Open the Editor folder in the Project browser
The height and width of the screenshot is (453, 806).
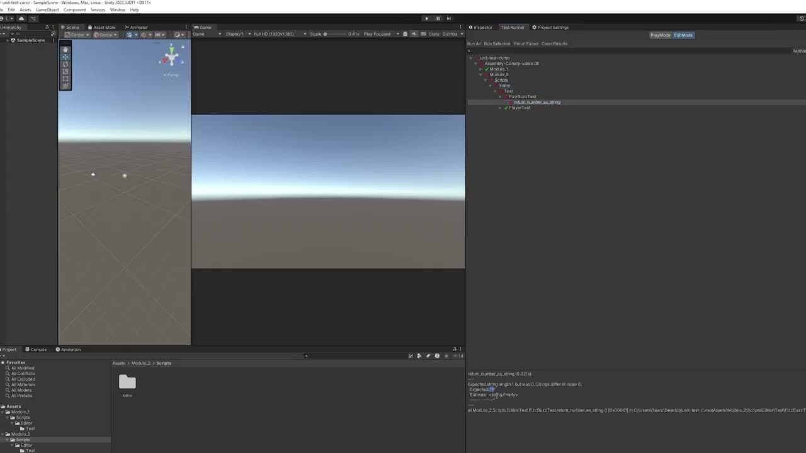(127, 382)
